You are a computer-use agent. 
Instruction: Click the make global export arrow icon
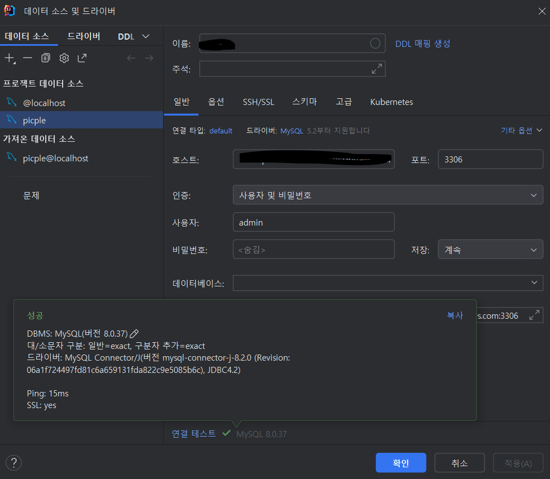tap(82, 58)
